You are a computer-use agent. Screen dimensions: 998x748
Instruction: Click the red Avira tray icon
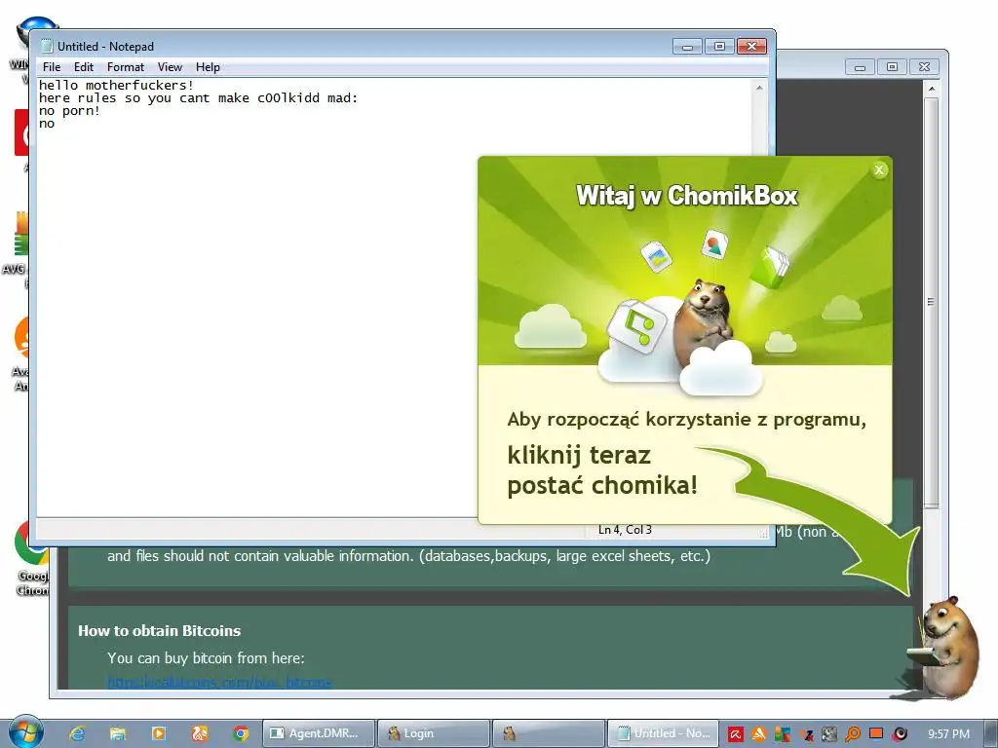coord(735,734)
